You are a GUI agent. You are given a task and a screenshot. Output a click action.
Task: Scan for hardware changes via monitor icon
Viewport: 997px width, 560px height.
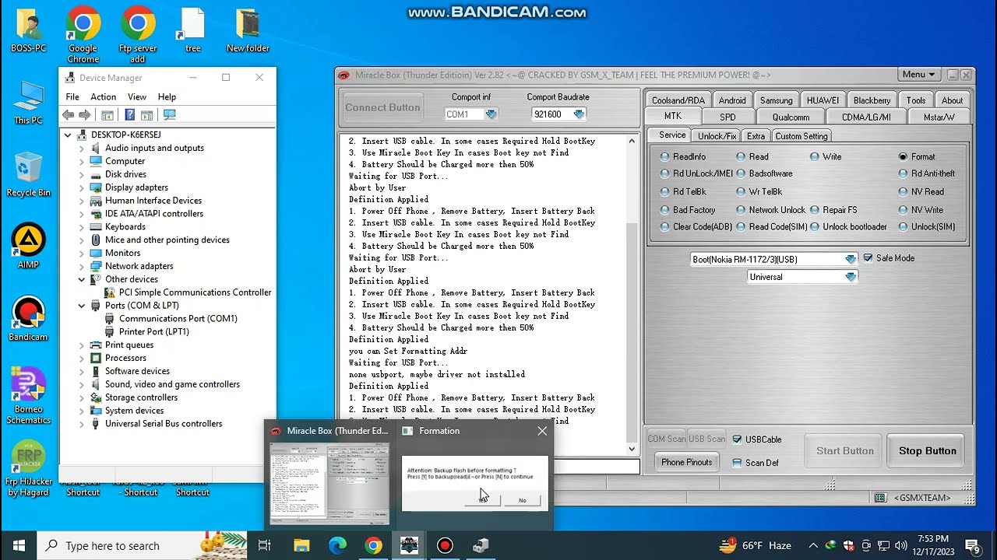click(x=169, y=115)
